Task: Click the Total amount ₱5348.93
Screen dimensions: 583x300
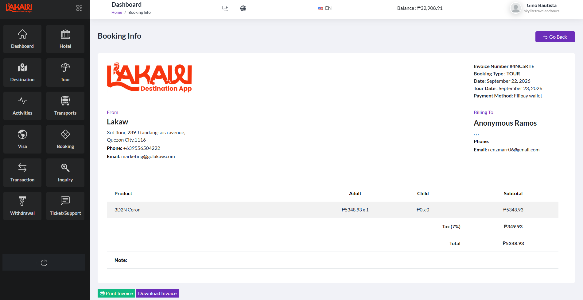Action: (513, 244)
